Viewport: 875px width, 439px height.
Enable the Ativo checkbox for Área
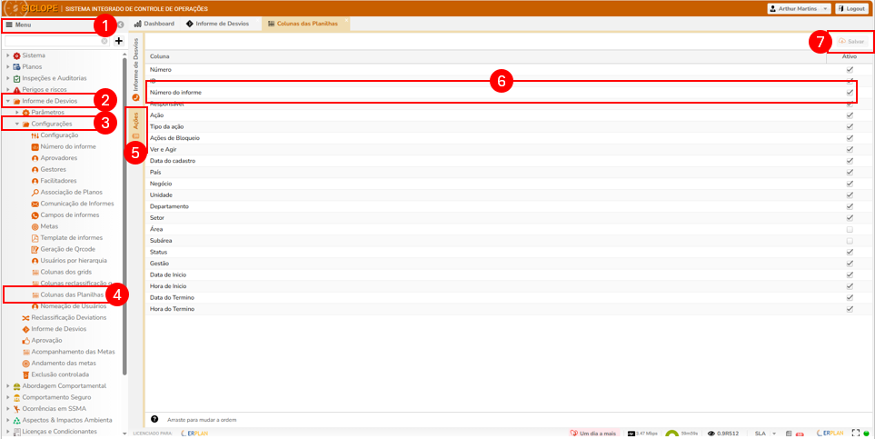click(x=850, y=229)
